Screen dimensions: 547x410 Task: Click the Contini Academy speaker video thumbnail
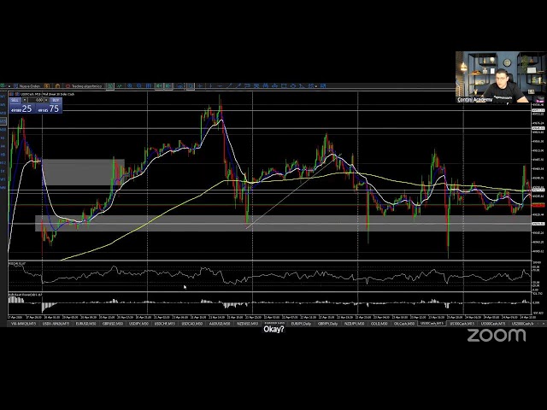coord(501,77)
